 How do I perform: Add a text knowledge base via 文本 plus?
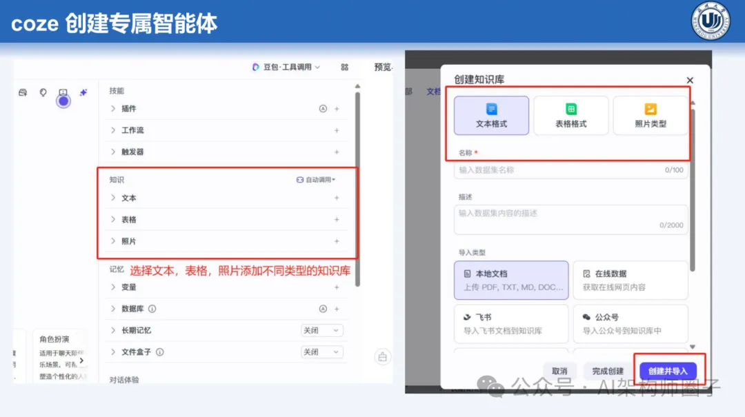tap(337, 198)
